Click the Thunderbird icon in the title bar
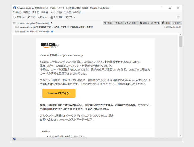Screen dimensions: 194x147 point(15,8)
